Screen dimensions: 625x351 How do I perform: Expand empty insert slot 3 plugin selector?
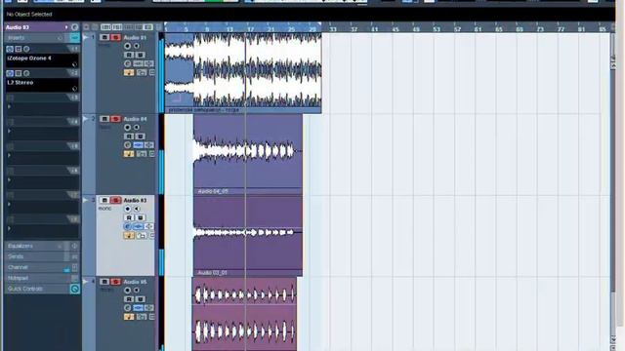point(9,106)
